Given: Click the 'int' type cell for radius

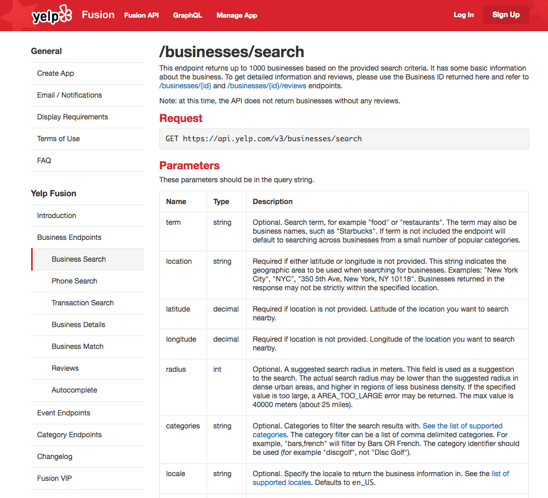Looking at the screenshot, I should coord(226,387).
